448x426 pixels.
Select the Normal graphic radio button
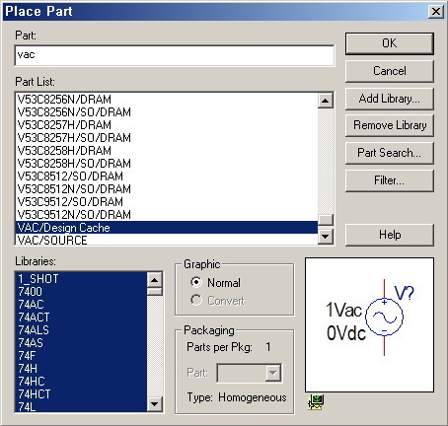(x=196, y=282)
